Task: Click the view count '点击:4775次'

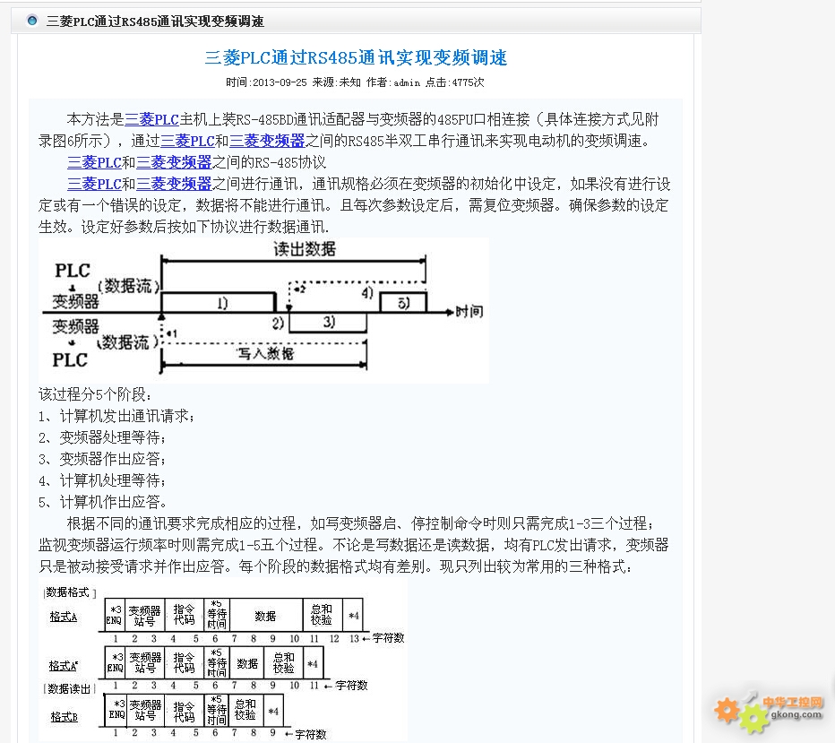Action: (455, 82)
